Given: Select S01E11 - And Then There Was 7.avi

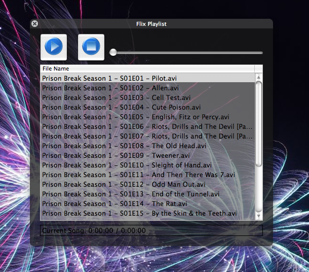Looking at the screenshot, I should (x=147, y=175).
